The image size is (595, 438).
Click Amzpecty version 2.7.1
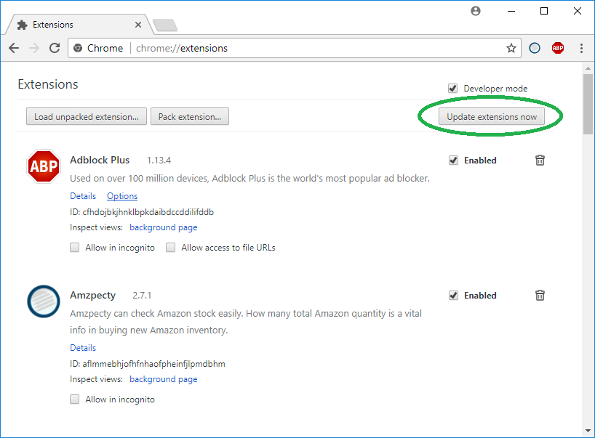[x=142, y=295]
